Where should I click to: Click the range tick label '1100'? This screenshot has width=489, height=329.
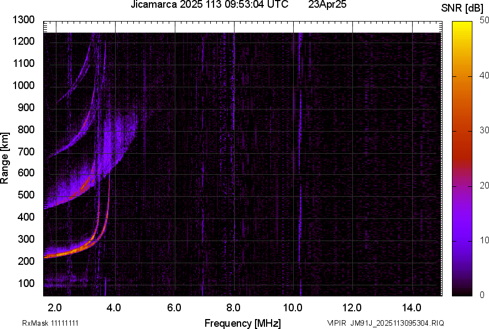click(x=23, y=63)
